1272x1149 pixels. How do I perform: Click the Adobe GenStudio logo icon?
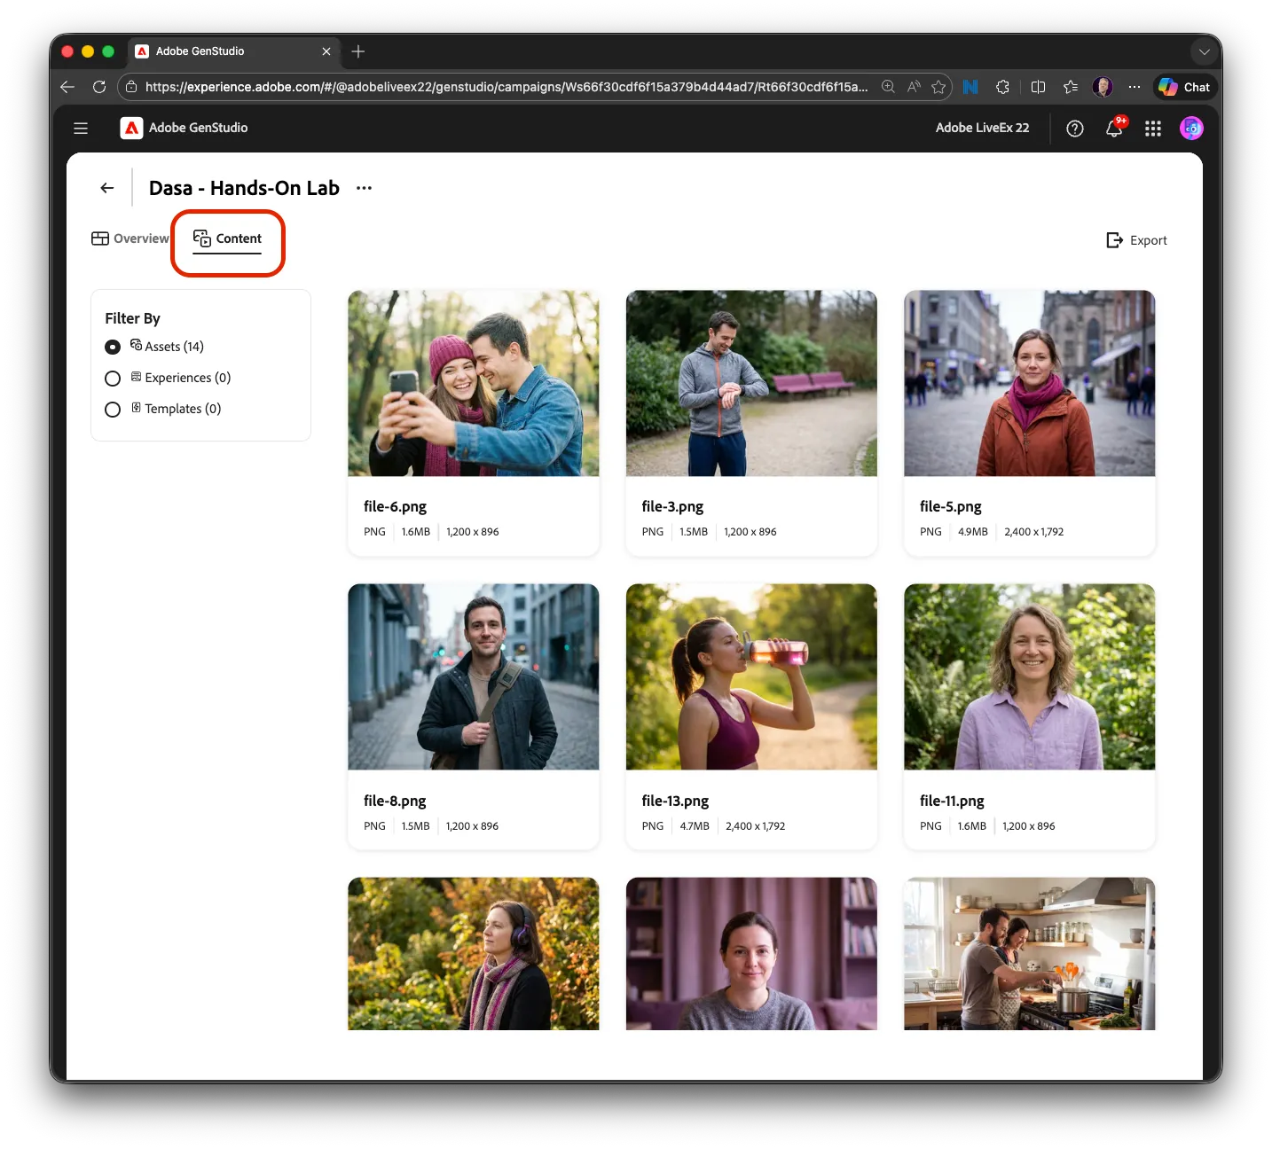tap(131, 129)
